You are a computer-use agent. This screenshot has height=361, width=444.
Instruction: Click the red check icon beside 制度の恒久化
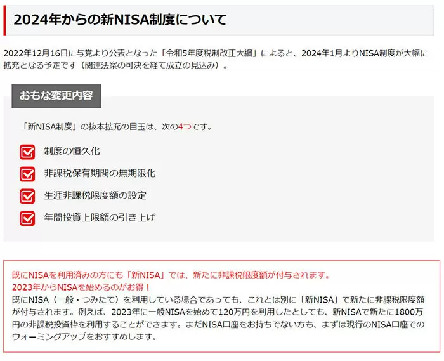click(27, 152)
